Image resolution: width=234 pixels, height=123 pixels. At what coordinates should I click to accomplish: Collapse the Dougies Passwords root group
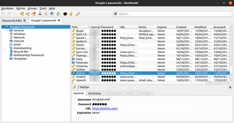(3, 27)
